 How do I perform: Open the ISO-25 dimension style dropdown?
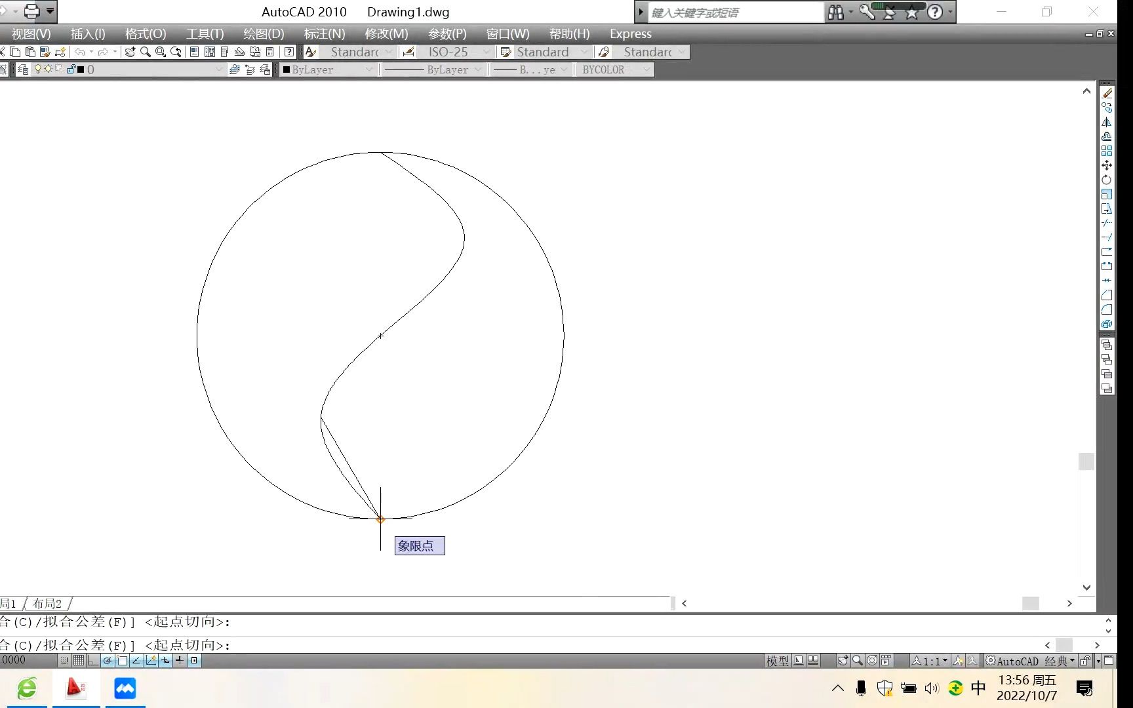454,52
